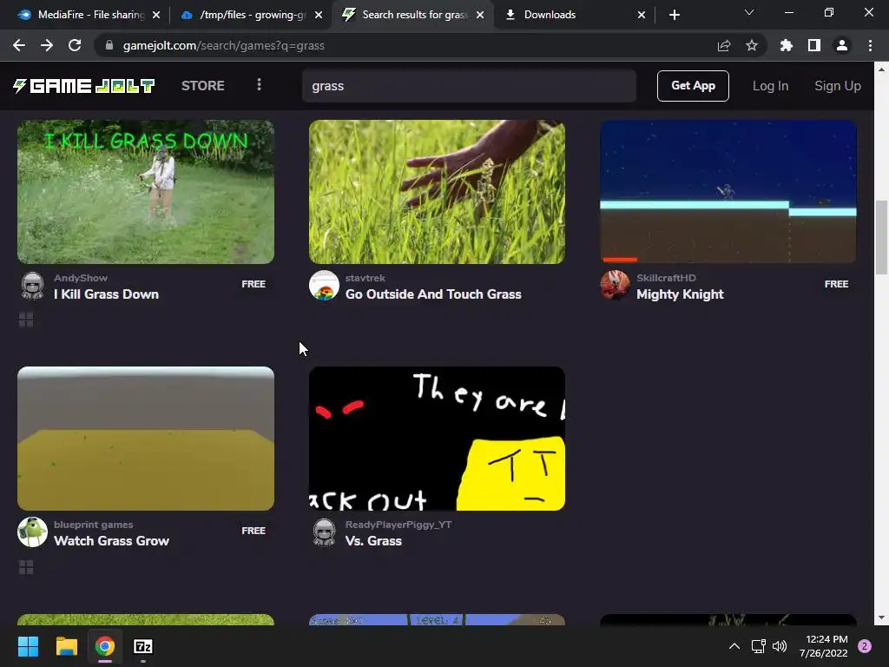Screen dimensions: 889x667
Task: Click stavtrek's avatar icon
Action: point(324,285)
